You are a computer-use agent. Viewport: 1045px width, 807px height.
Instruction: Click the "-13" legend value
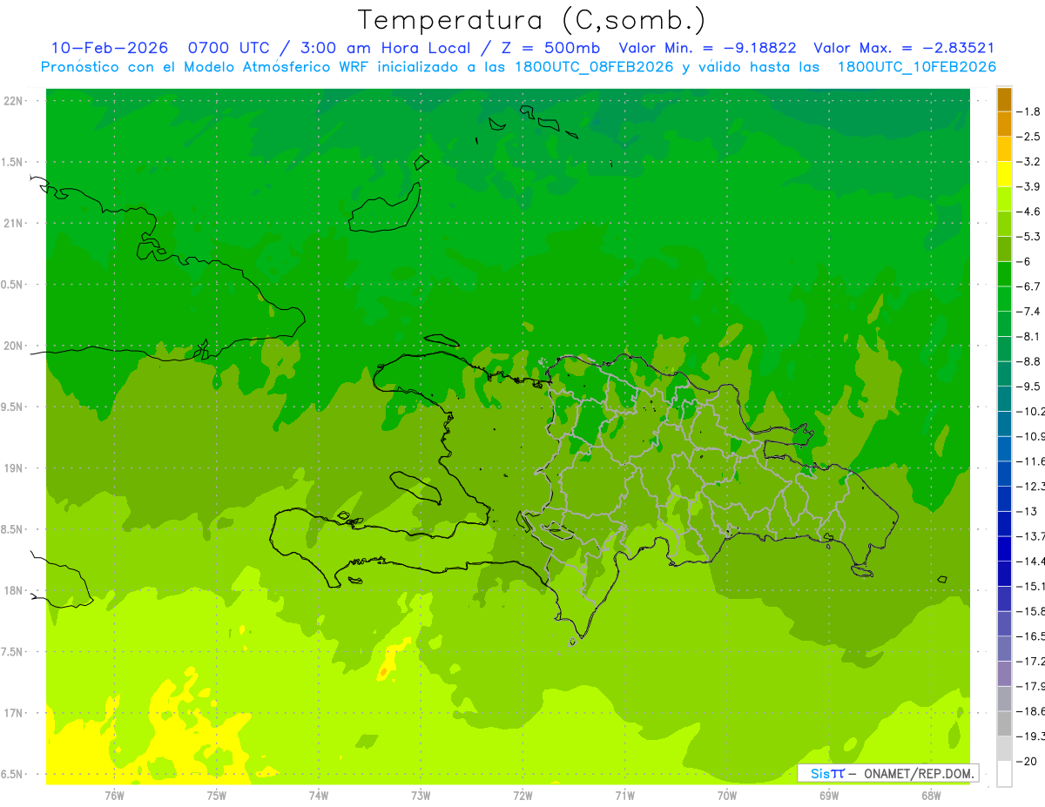pos(1027,511)
